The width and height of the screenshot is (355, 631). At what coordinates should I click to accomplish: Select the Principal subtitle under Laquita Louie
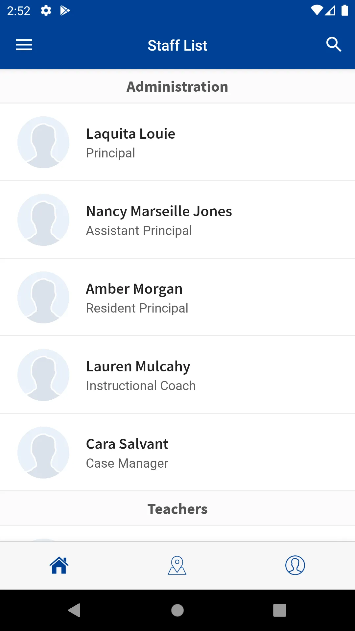click(x=110, y=153)
